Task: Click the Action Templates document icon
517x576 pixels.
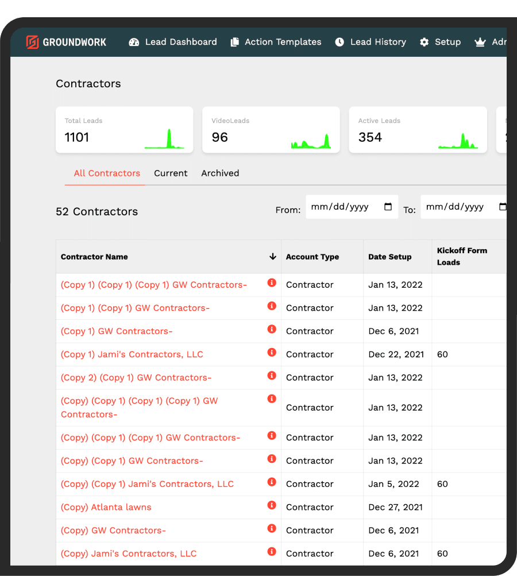Action: click(x=234, y=42)
